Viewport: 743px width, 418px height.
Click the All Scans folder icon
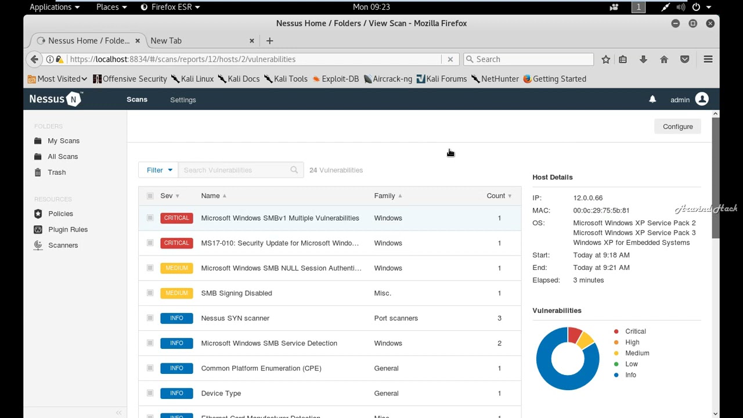click(38, 156)
